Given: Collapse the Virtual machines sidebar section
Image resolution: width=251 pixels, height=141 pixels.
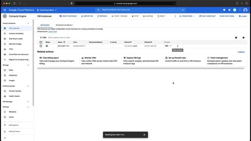Looking at the screenshot, I should (x=28, y=23).
